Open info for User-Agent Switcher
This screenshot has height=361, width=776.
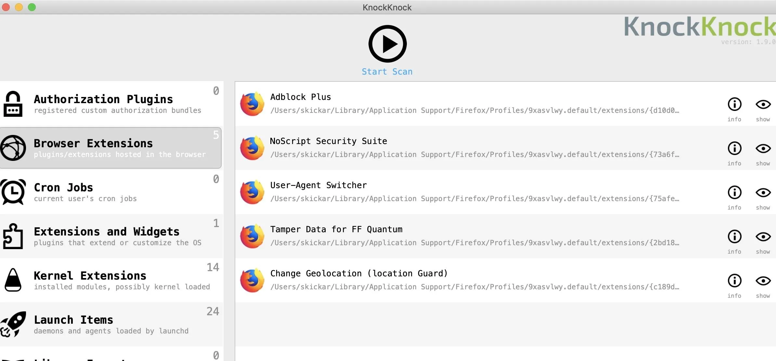(x=734, y=193)
